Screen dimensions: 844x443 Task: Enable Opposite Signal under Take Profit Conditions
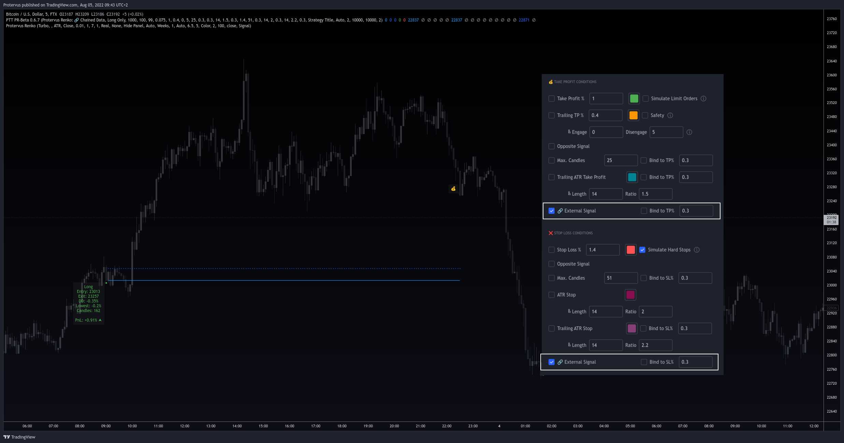click(551, 146)
